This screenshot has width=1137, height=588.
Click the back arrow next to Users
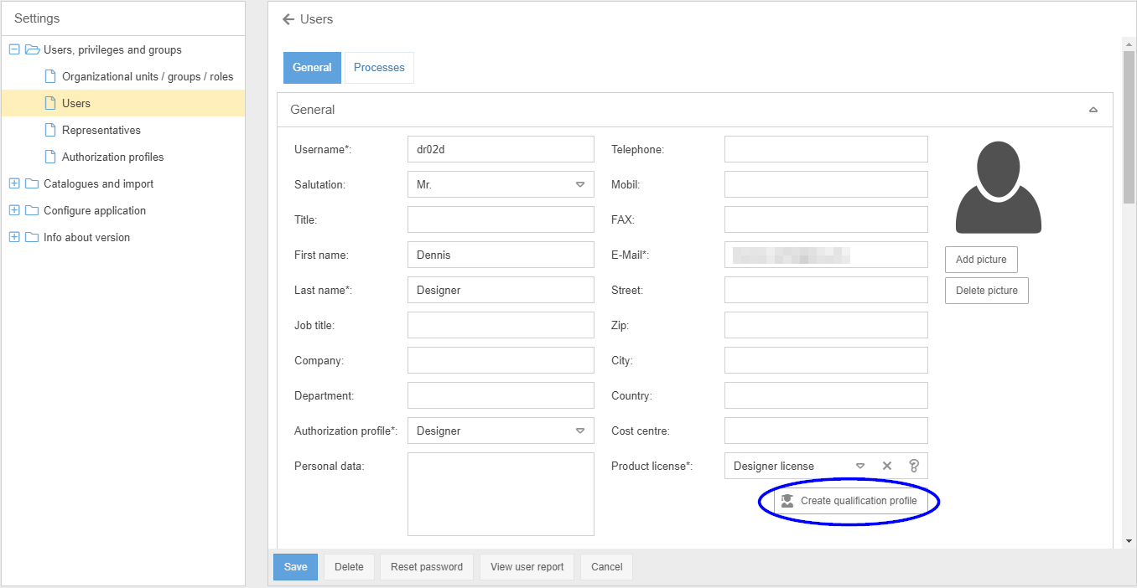tap(288, 19)
